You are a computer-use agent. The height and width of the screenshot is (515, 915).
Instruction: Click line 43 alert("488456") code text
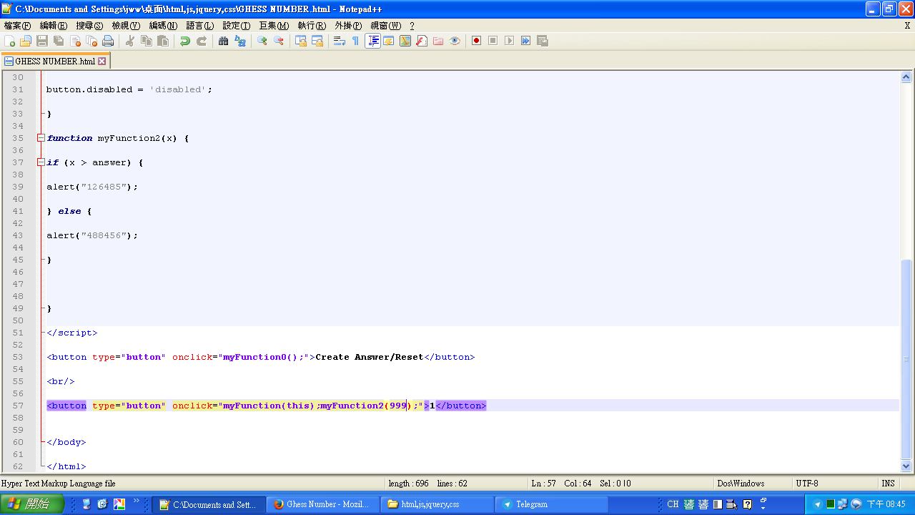coord(92,235)
